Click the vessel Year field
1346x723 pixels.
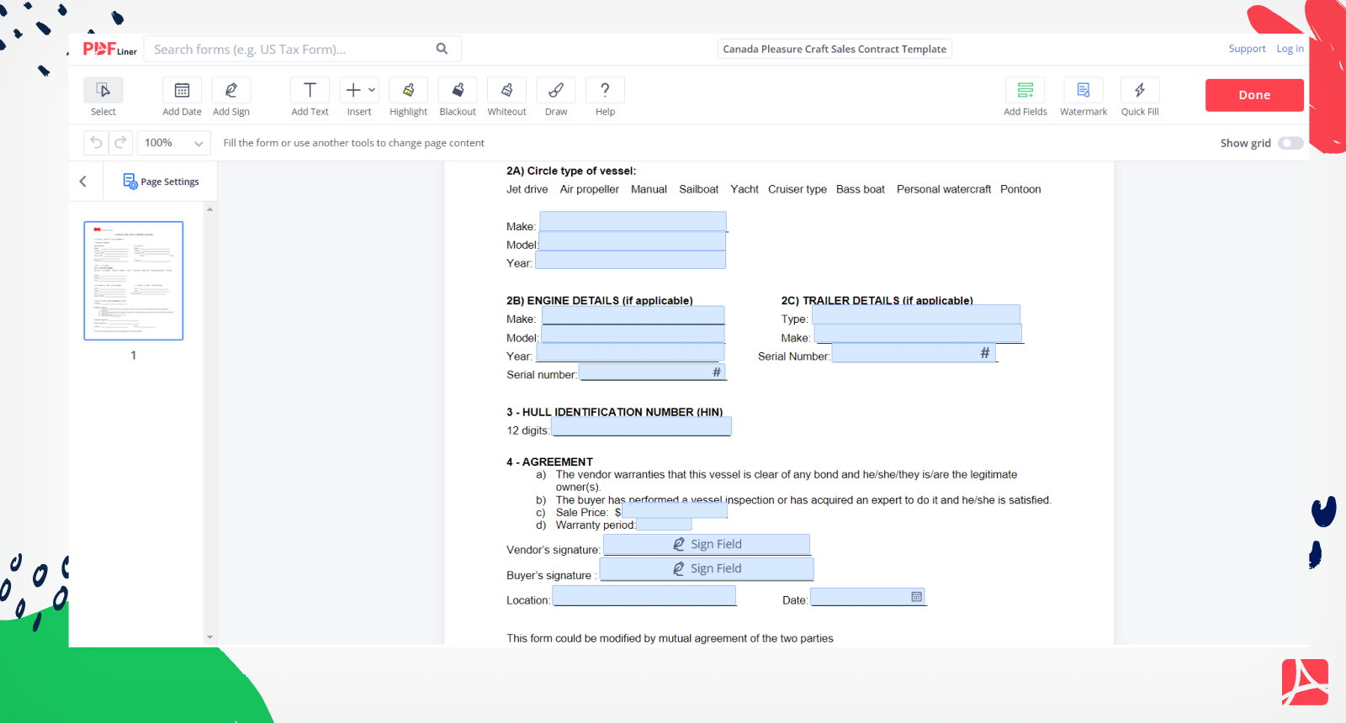(630, 260)
